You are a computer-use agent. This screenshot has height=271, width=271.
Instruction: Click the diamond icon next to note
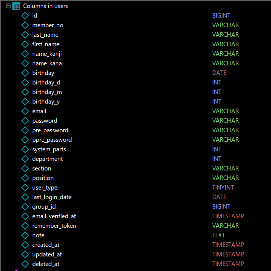[x=25, y=235]
